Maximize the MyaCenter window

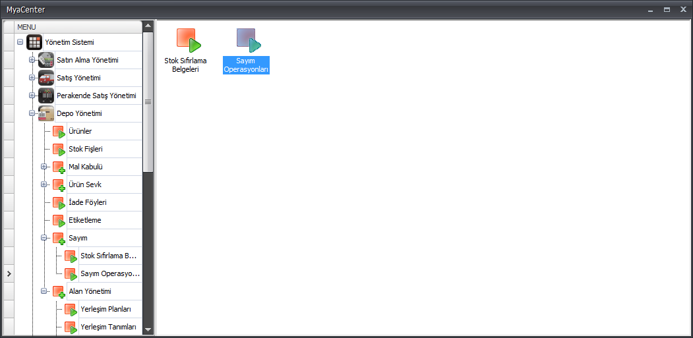coord(667,9)
